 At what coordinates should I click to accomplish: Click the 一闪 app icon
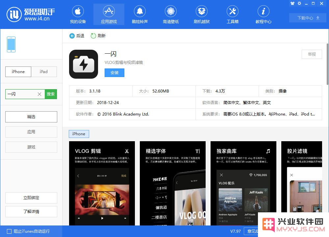click(84, 64)
